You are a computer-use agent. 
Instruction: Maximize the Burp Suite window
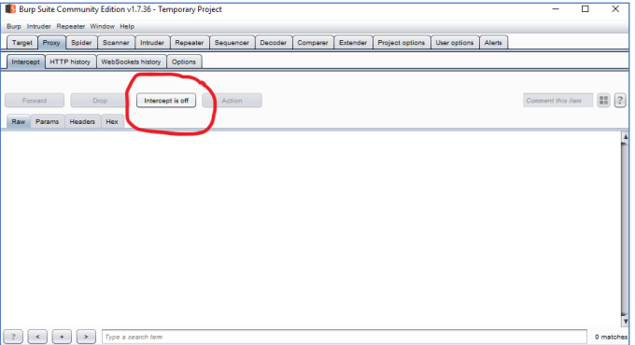coord(586,9)
